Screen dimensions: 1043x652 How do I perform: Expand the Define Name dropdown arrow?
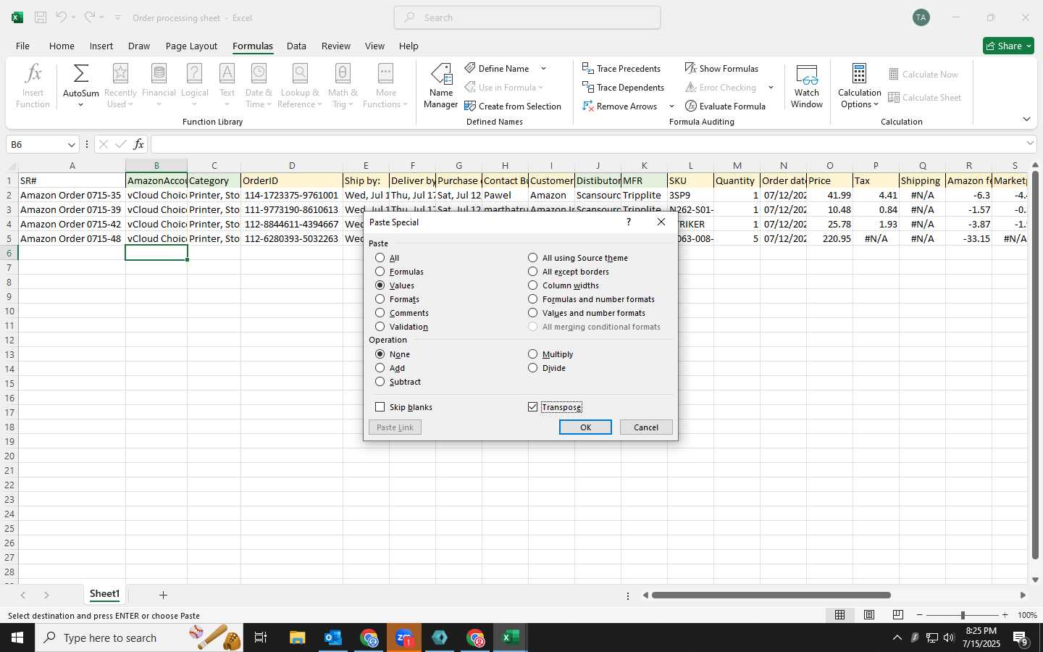coord(543,69)
